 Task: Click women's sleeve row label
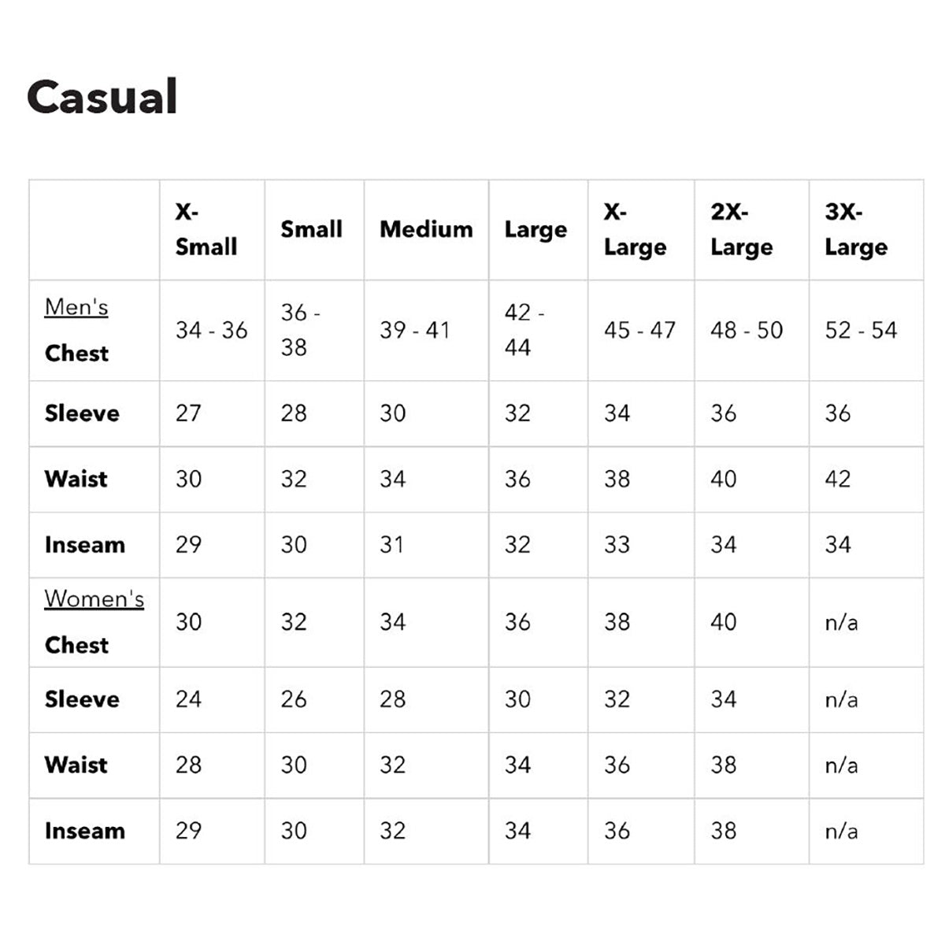[82, 699]
